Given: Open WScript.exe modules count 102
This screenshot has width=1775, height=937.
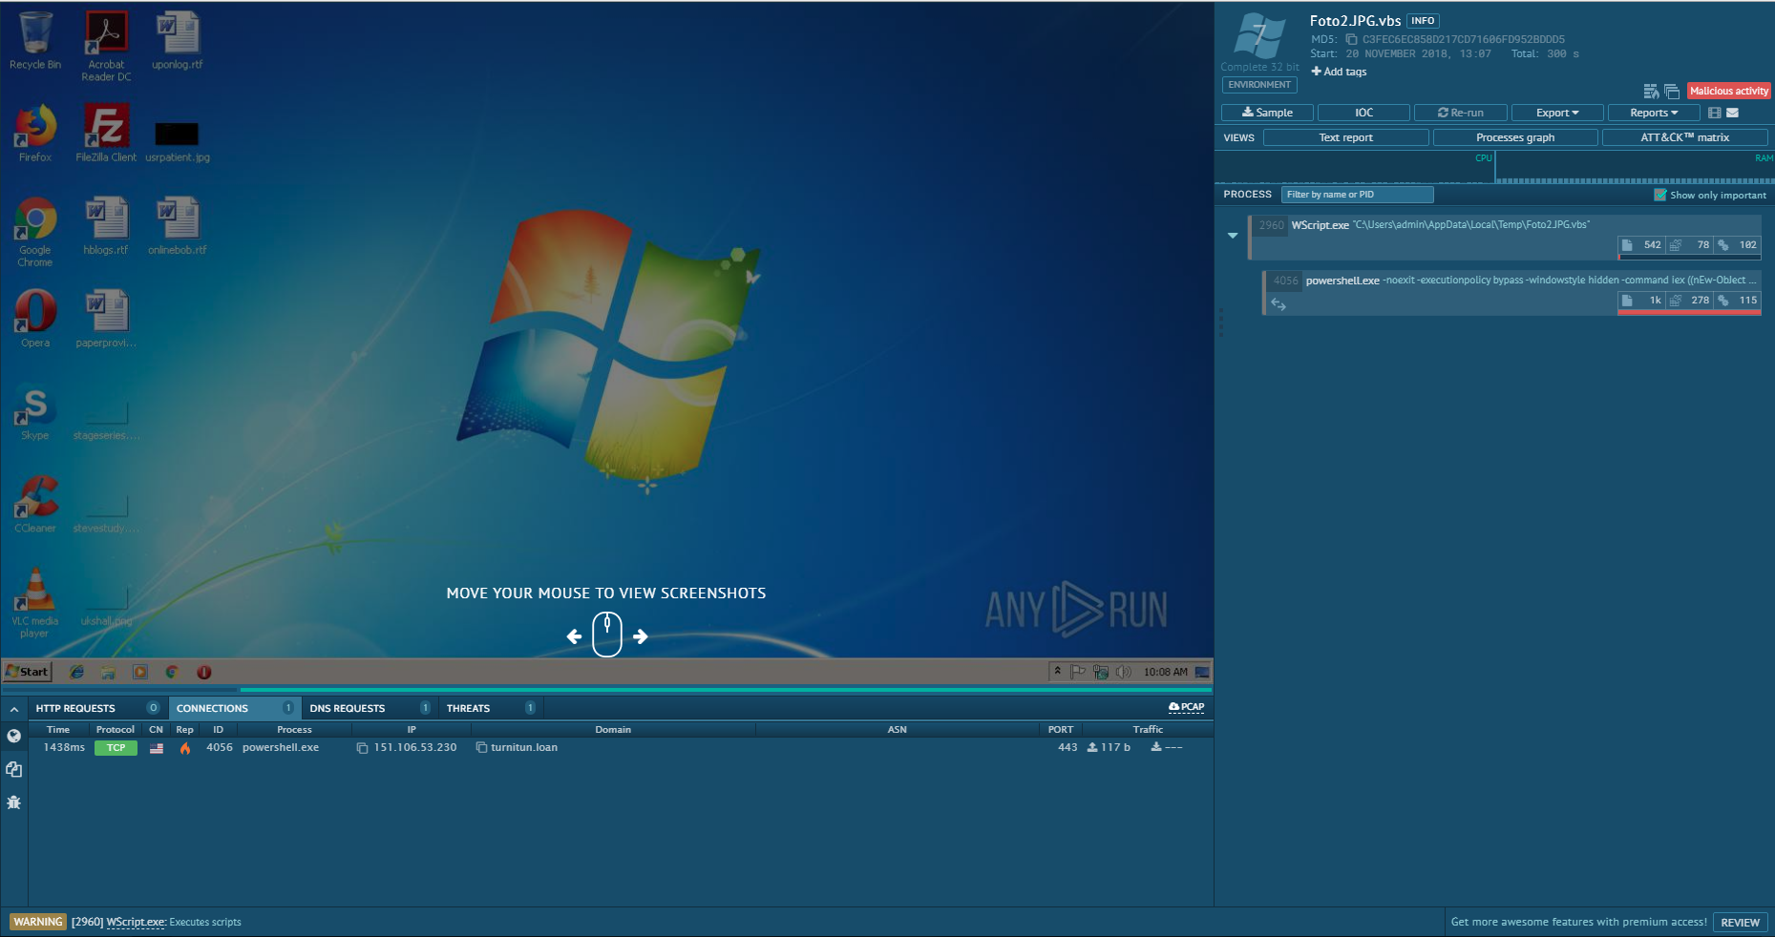Looking at the screenshot, I should (1738, 245).
